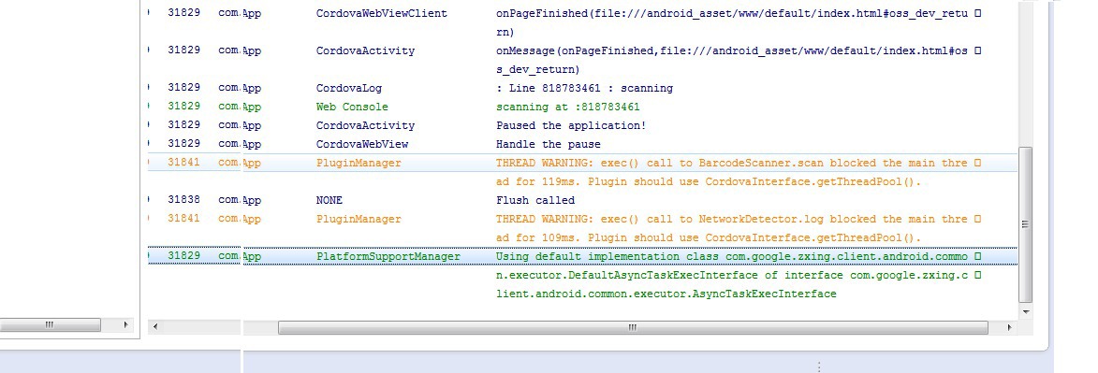The image size is (1098, 373).
Task: Select the CordovaWebView tag cell
Action: pos(362,144)
